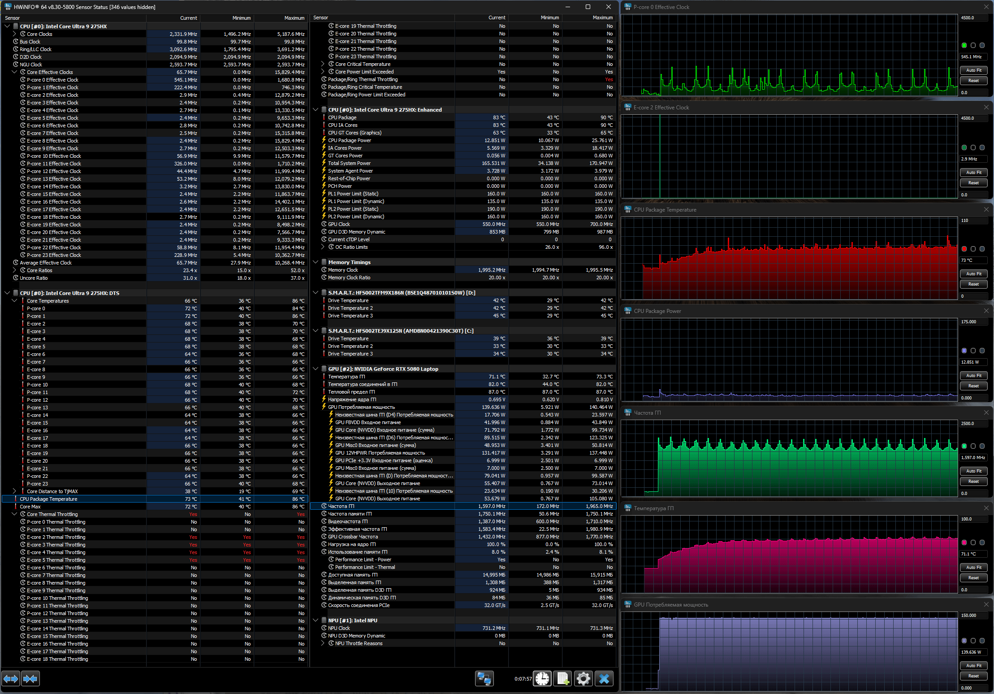Viewport: 994px width, 694px height.
Task: Expand the OC Ratio Limits row
Action: pyautogui.click(x=323, y=247)
